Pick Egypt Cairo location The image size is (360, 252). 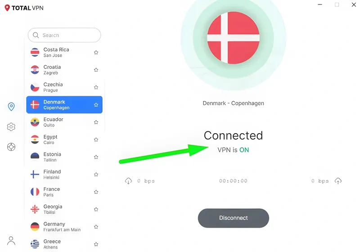64,139
